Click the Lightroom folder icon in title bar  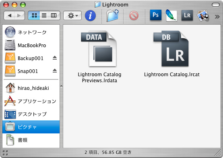point(98,4)
